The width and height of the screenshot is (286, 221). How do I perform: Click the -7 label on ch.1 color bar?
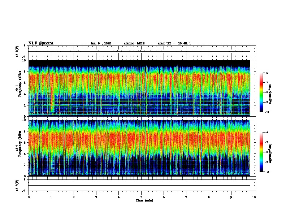266,83
